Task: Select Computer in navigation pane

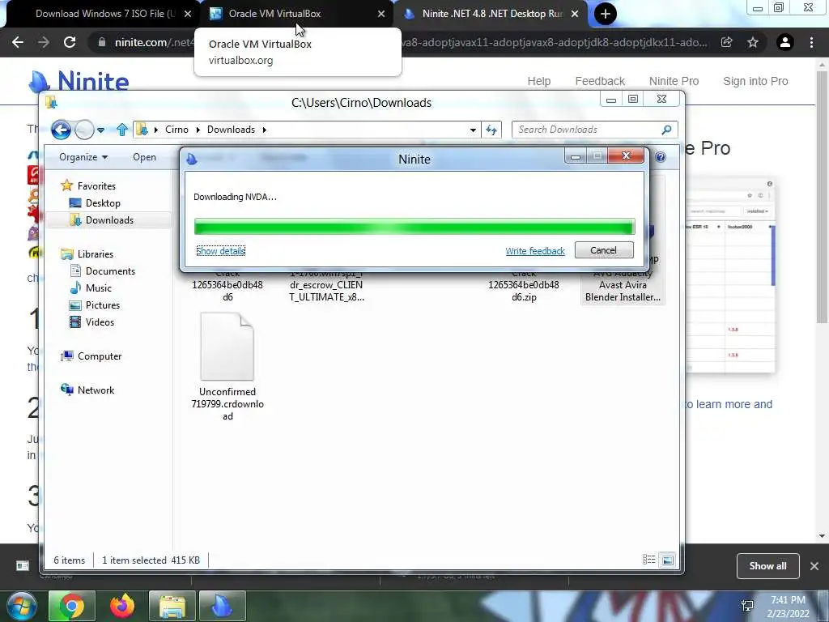Action: point(100,356)
